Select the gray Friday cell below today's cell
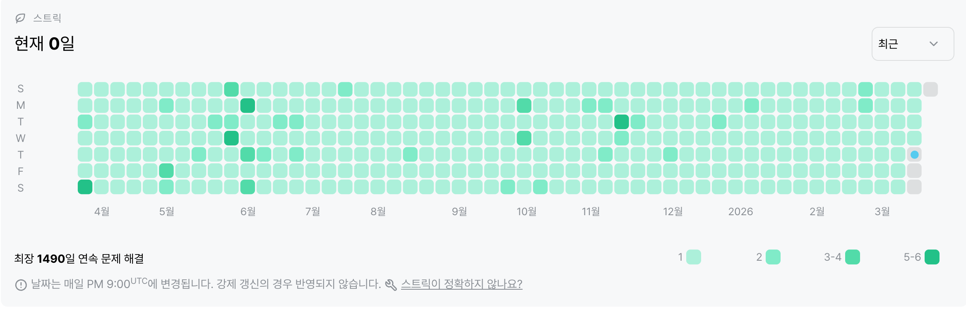 (x=914, y=171)
